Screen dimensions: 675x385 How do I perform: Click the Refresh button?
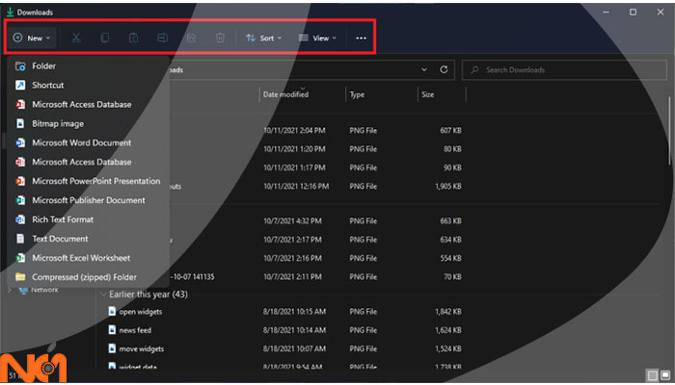click(444, 69)
